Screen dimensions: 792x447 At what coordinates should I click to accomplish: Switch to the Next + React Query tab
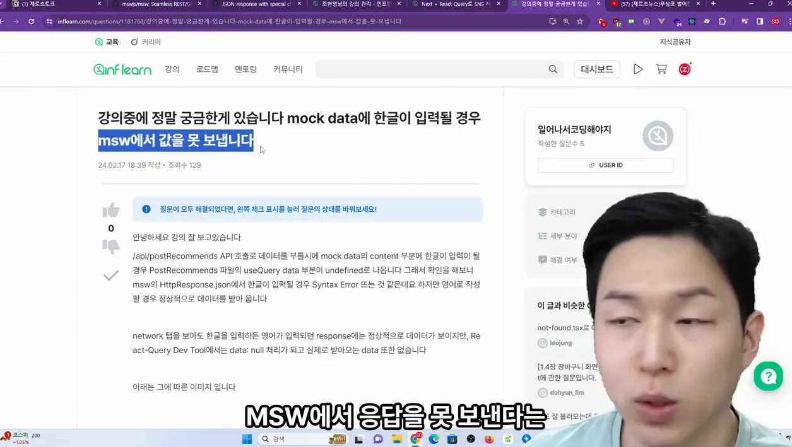(455, 4)
